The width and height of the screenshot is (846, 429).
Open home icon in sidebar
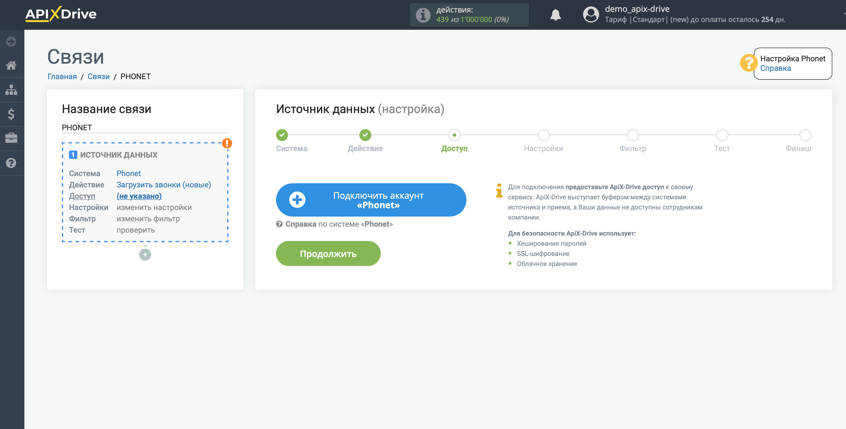11,65
